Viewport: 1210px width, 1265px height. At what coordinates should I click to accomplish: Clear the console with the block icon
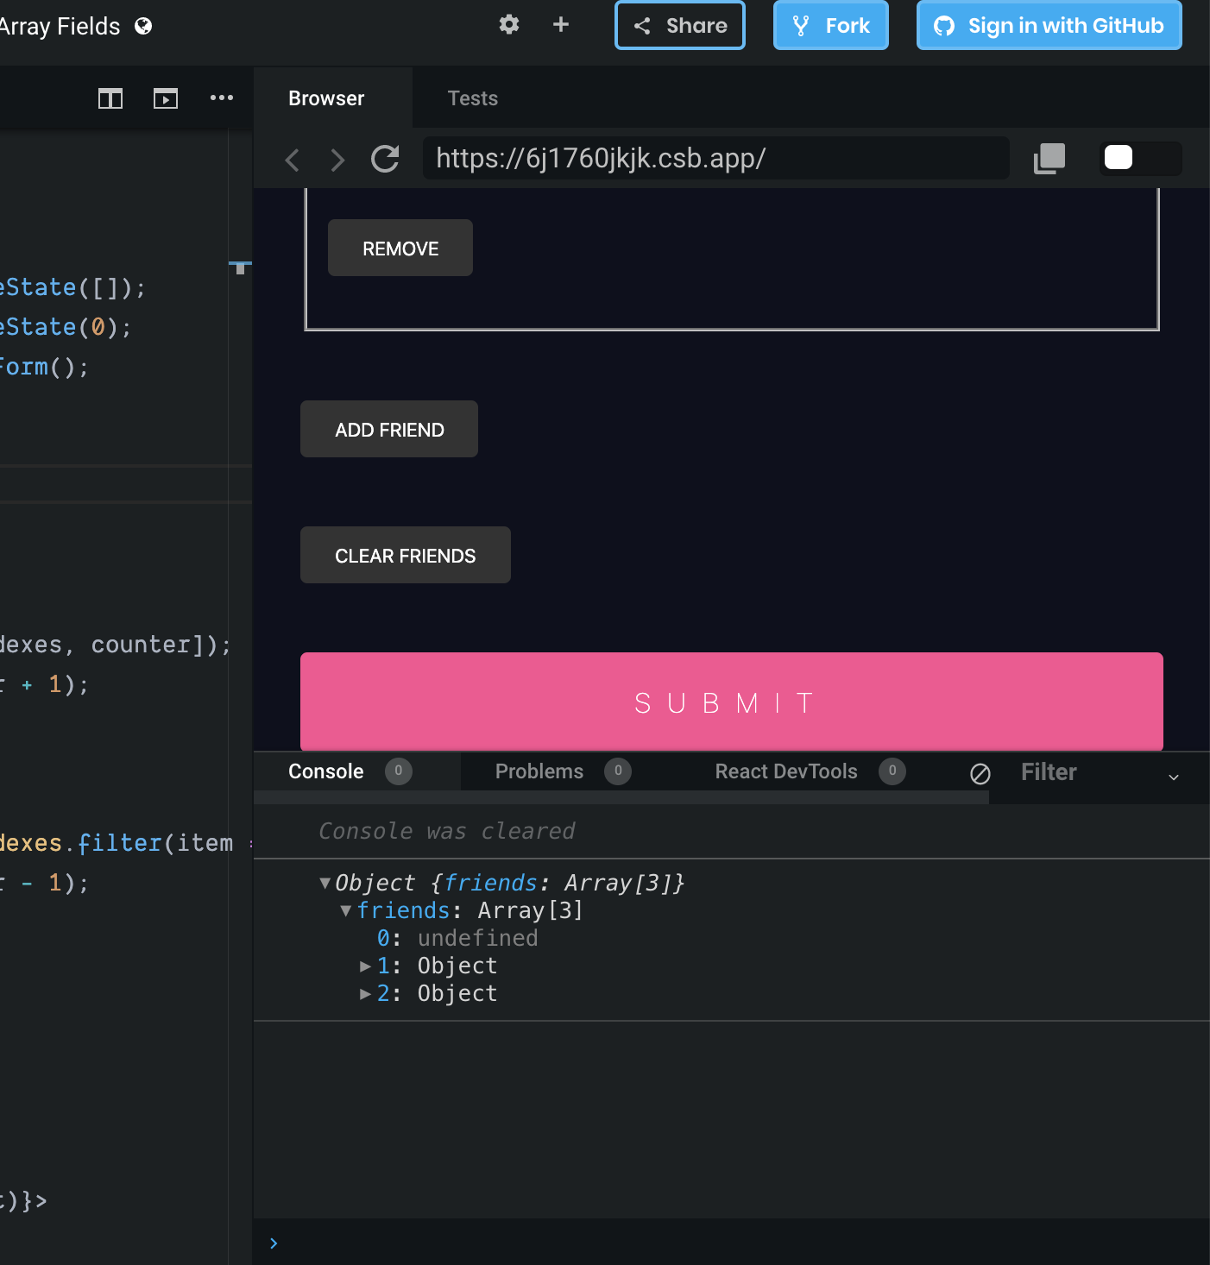pyautogui.click(x=980, y=774)
